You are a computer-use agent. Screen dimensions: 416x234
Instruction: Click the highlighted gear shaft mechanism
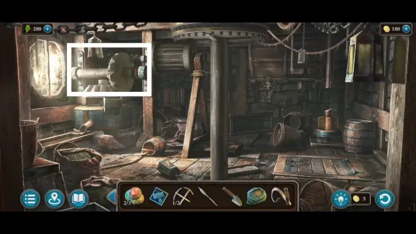coord(109,69)
